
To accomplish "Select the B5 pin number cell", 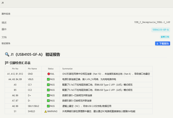I will coord(15,90).
